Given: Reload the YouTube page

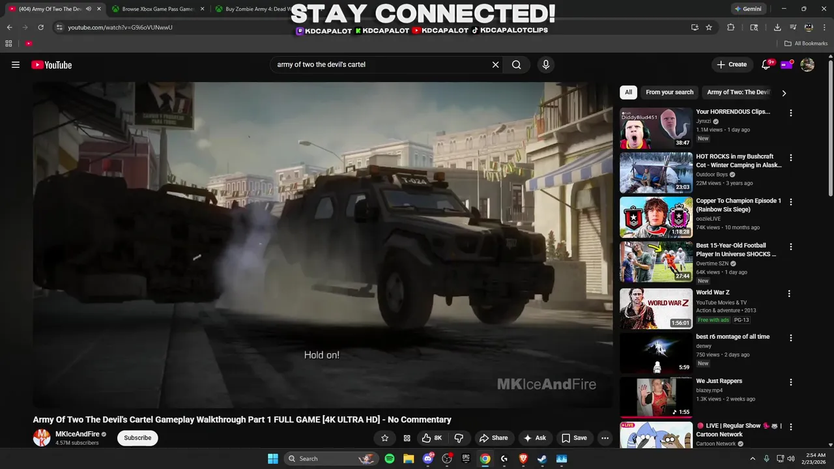Looking at the screenshot, I should 40,27.
